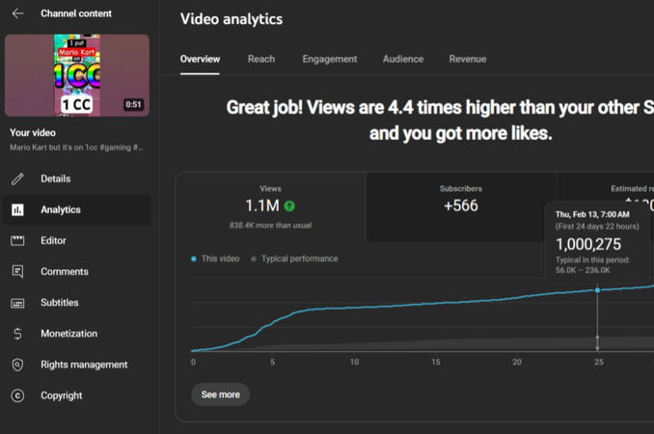Select the Audience tab

pyautogui.click(x=402, y=59)
